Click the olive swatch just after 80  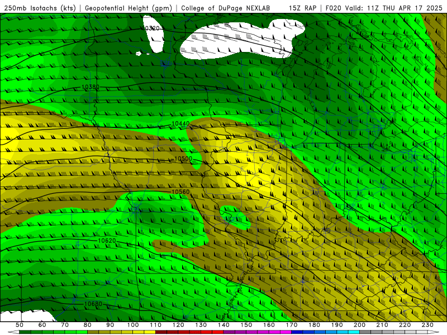click(93, 332)
